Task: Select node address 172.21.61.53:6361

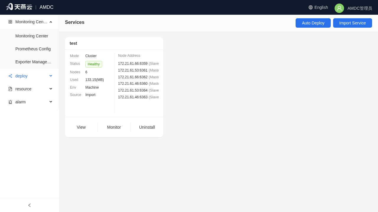Action: click(133, 70)
